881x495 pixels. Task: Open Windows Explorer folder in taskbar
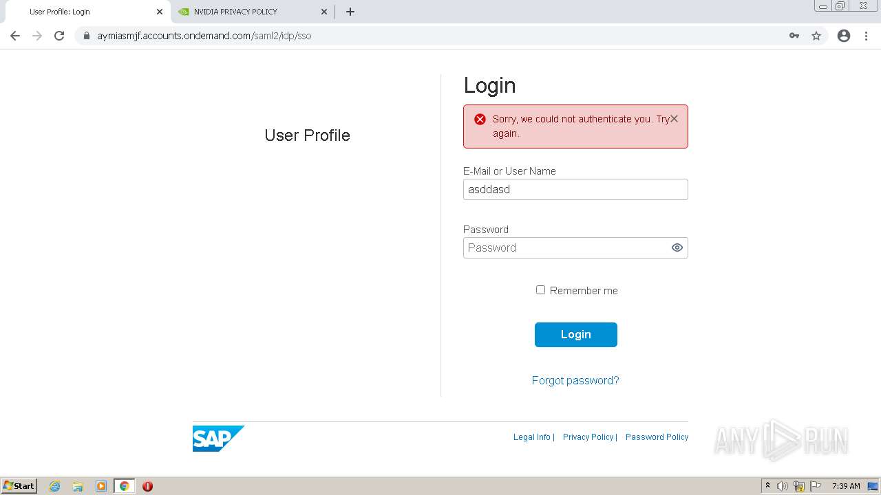point(78,486)
